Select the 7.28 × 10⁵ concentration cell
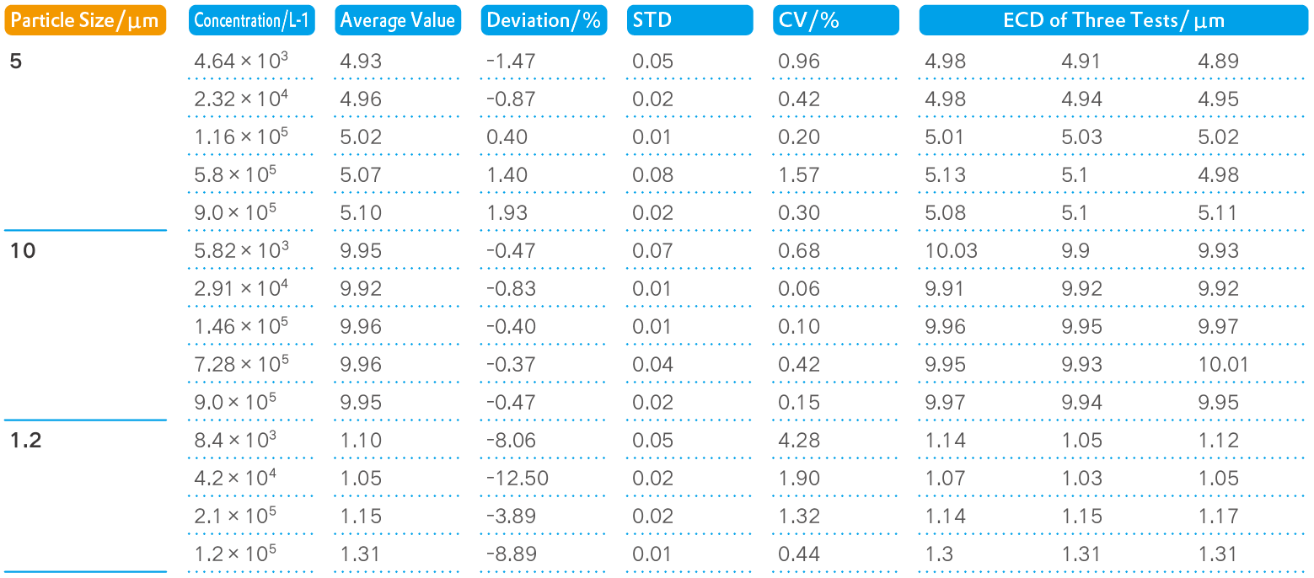 point(242,364)
